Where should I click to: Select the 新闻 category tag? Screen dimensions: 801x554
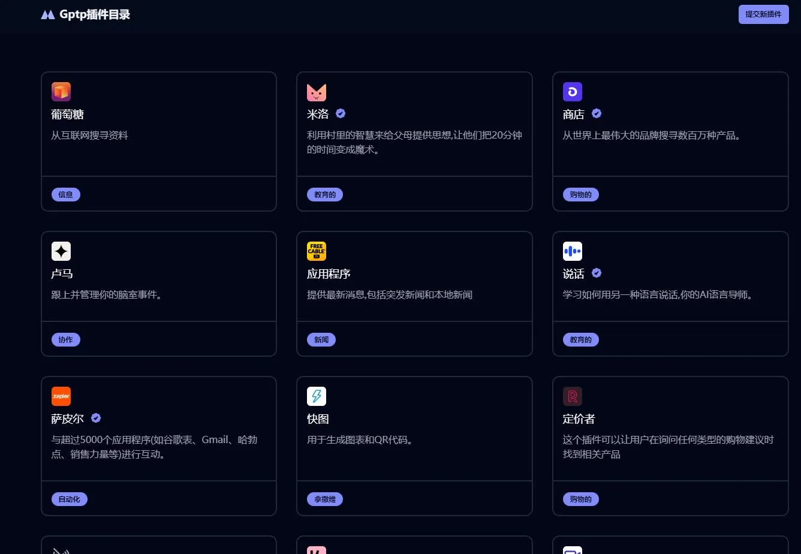(x=321, y=339)
